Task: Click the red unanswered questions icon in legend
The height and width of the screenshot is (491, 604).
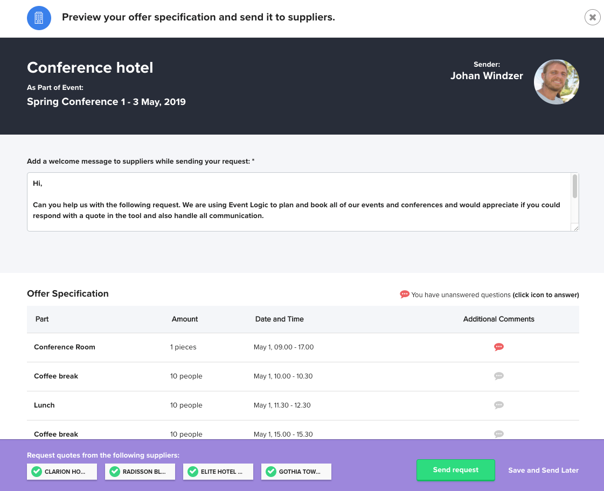Action: click(405, 294)
